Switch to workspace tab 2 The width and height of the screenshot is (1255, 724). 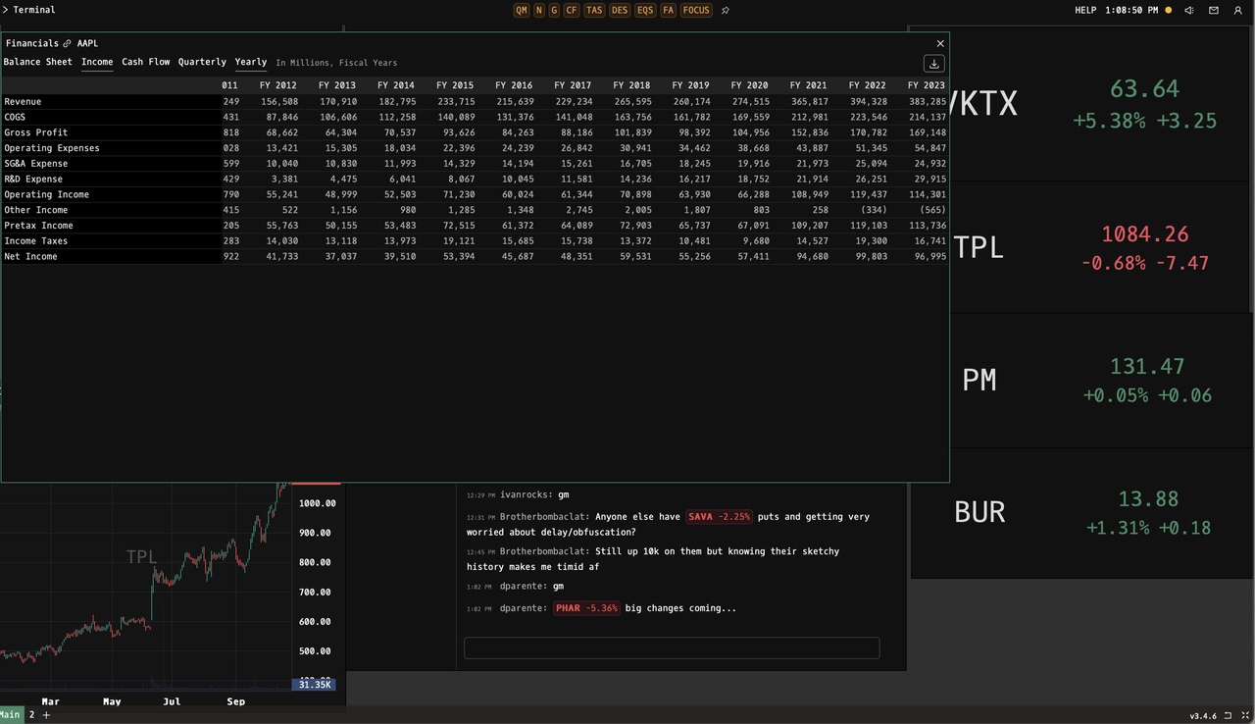pos(31,715)
